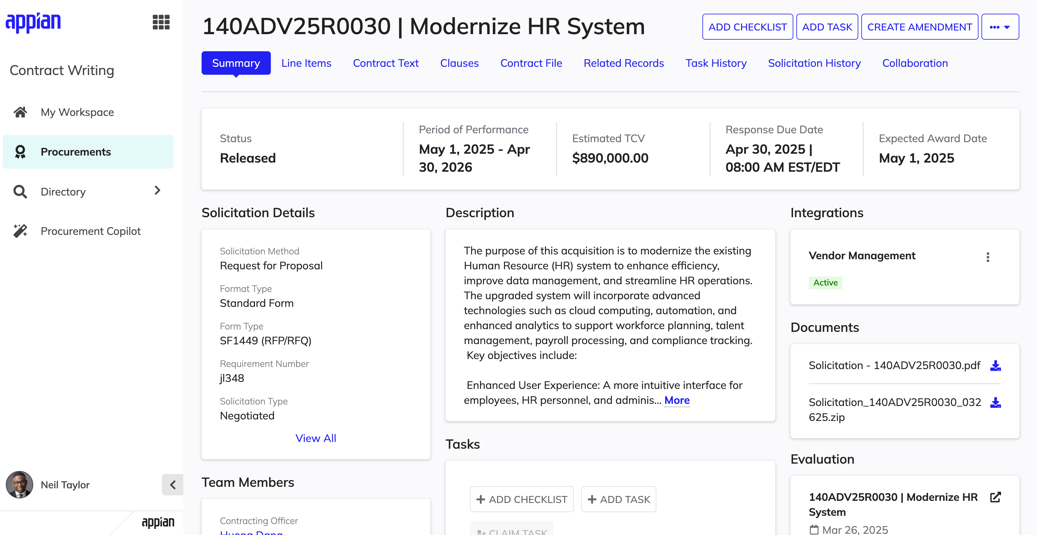Open evaluation record in new window icon
This screenshot has height=535, width=1037.
click(x=996, y=497)
